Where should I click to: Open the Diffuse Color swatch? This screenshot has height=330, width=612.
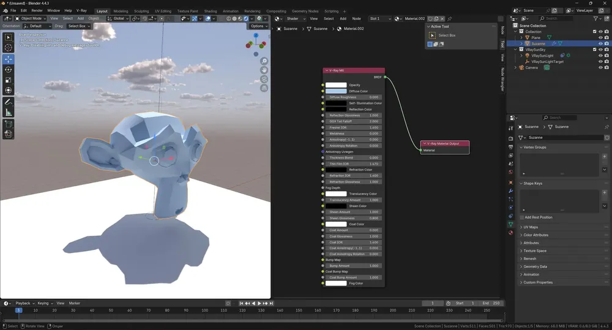336,91
